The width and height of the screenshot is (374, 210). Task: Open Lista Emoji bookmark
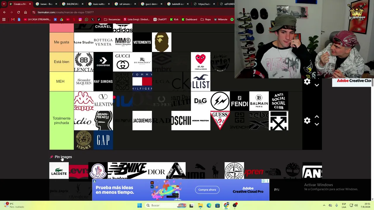click(136, 20)
